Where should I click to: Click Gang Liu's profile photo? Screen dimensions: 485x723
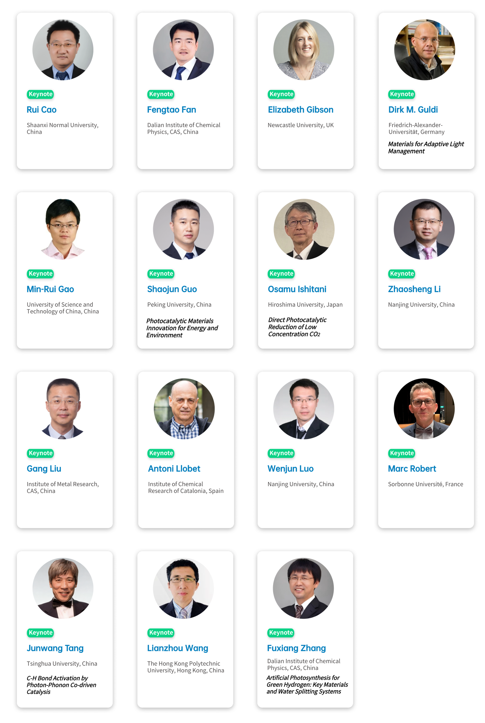[63, 408]
